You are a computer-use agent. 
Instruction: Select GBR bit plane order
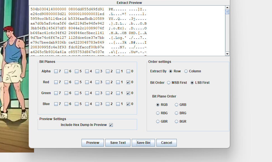point(158,121)
